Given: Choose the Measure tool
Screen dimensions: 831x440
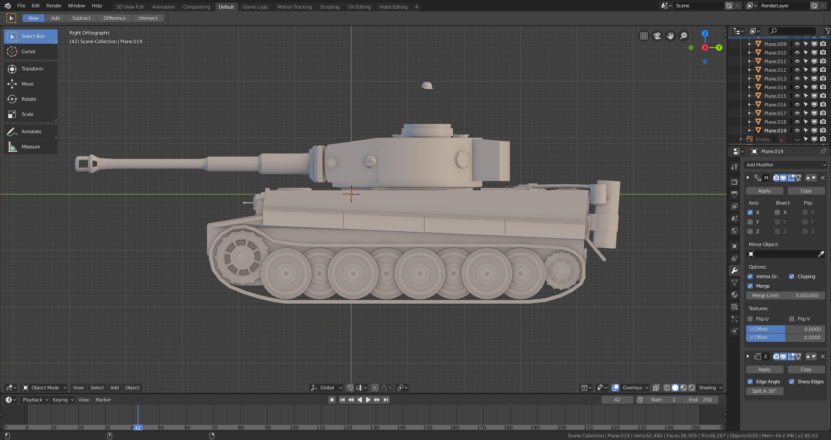Looking at the screenshot, I should click(31, 147).
